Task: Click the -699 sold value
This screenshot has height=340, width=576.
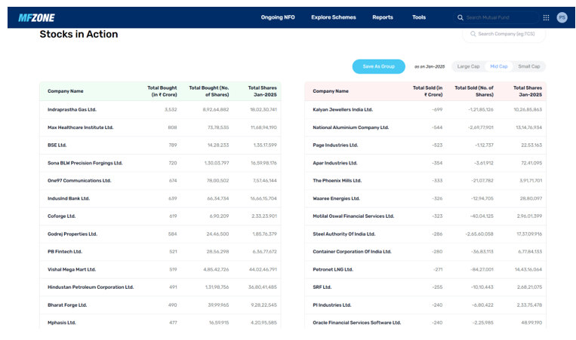Action: 437,109
